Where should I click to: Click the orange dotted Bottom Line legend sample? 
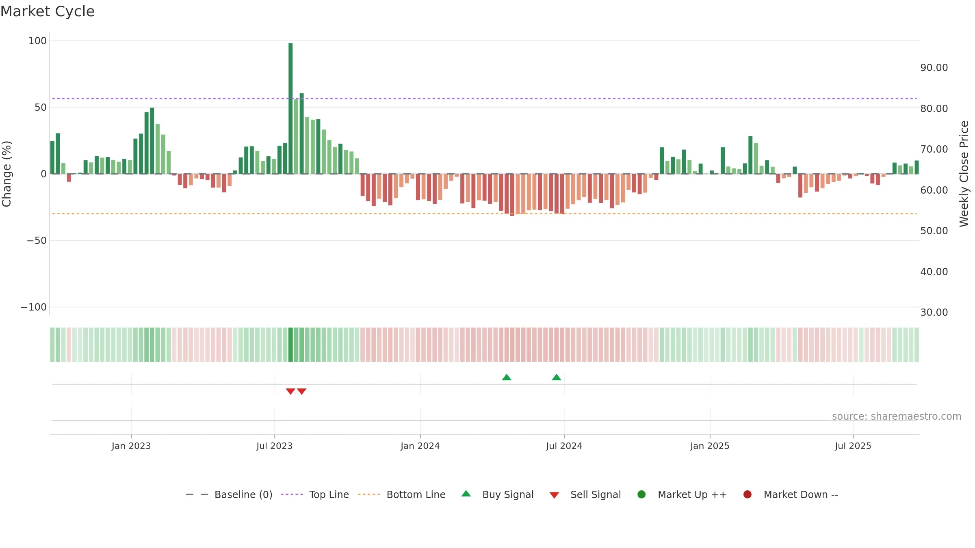click(369, 494)
